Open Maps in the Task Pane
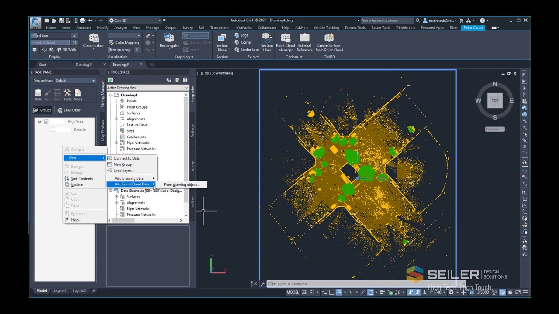This screenshot has width=559, height=314. pos(78,95)
